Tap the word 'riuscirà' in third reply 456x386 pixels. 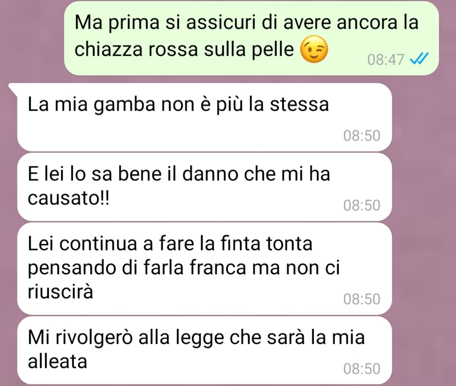click(60, 291)
